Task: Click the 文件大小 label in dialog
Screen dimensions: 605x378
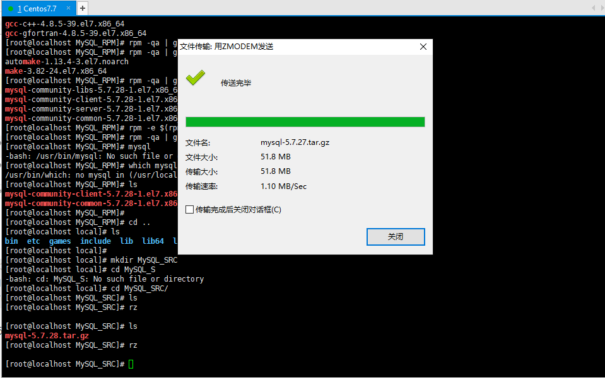Action: pyautogui.click(x=201, y=157)
